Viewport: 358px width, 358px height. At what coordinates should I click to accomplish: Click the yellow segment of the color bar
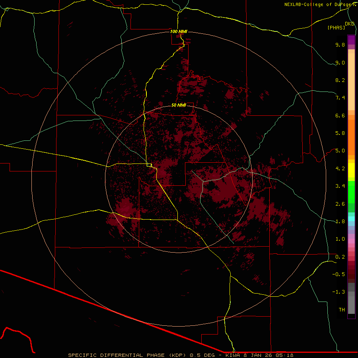[x=351, y=170]
